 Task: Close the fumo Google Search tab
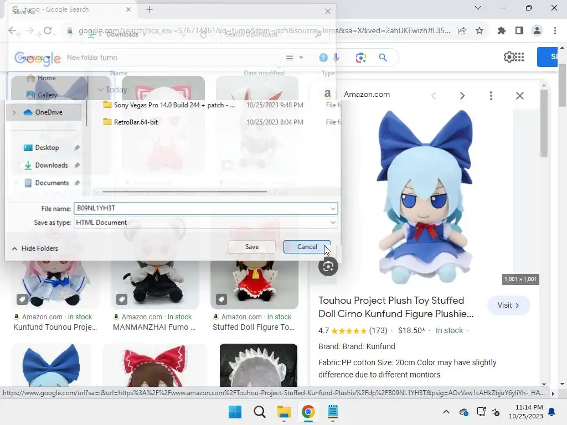pos(128,9)
